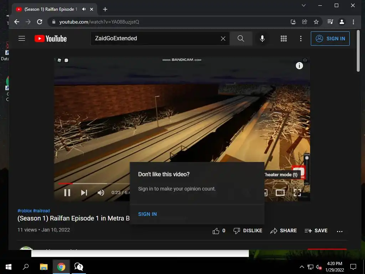Switch the video to full screen

click(x=297, y=192)
